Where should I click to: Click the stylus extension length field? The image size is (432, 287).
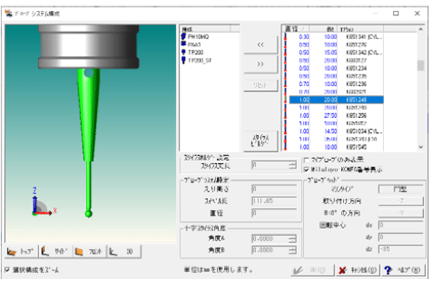[270, 165]
